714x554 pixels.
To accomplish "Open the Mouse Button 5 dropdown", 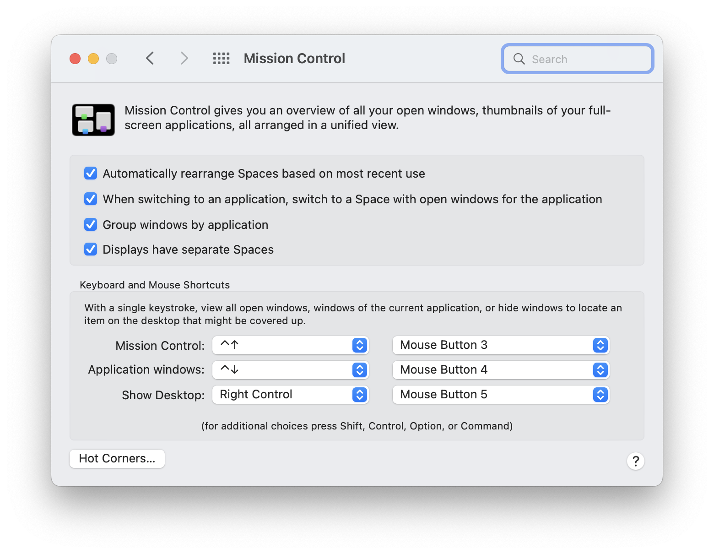I will 501,395.
